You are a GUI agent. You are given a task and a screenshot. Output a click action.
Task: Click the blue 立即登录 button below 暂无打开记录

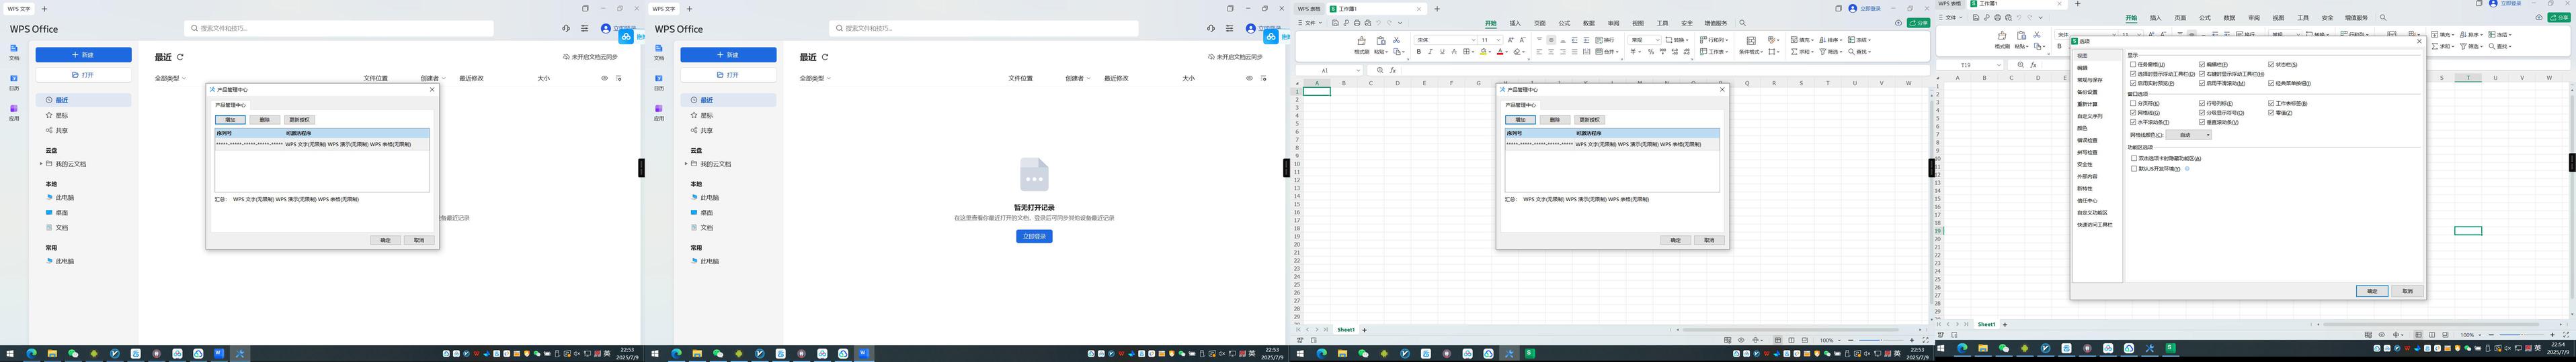pyautogui.click(x=1033, y=237)
